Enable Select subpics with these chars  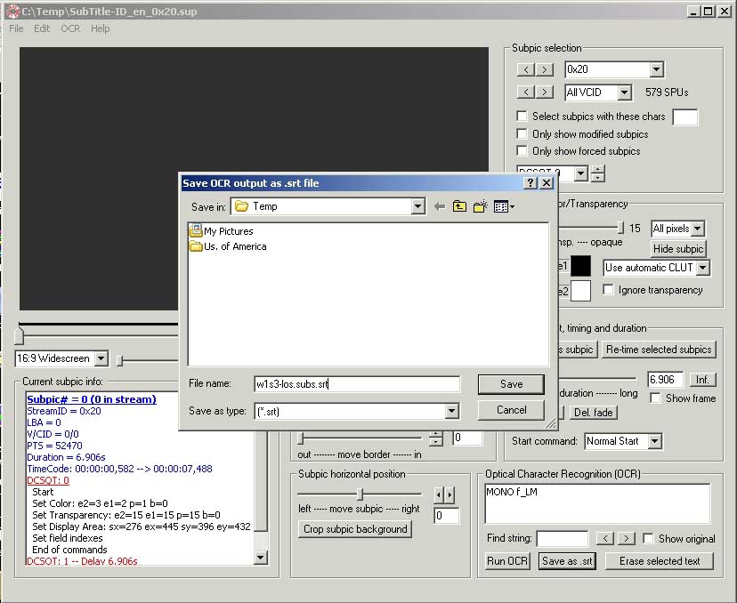(522, 116)
